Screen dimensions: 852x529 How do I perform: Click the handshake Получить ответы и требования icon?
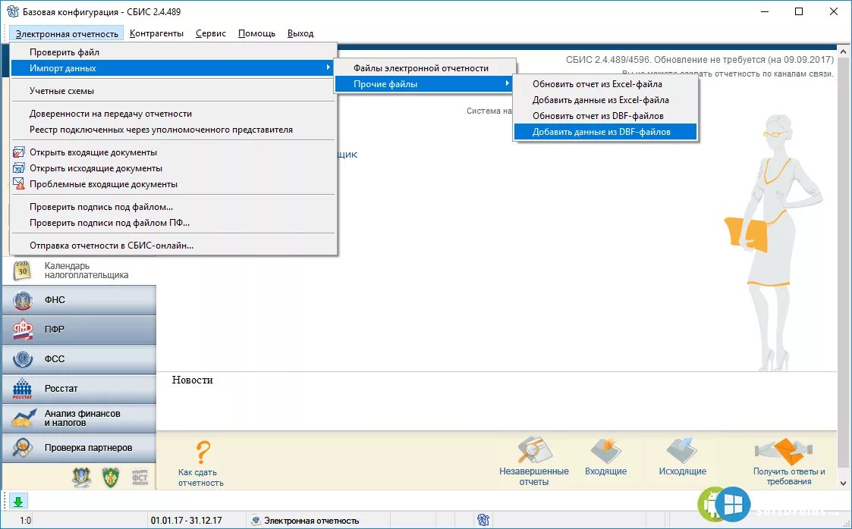(784, 451)
